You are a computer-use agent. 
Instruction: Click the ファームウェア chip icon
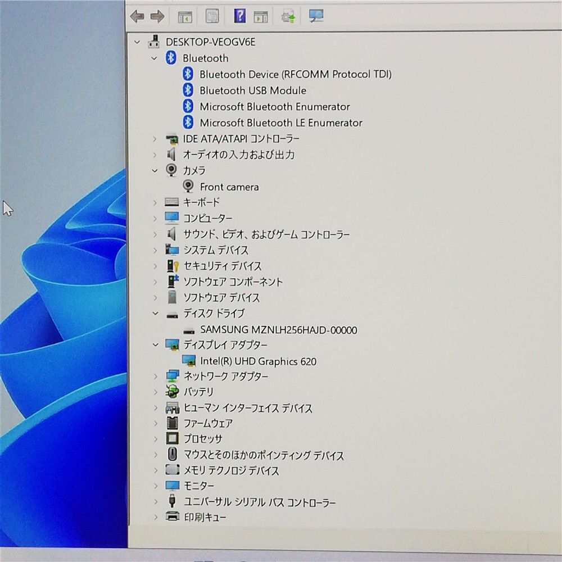click(173, 423)
